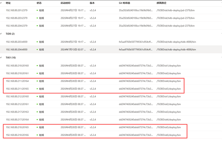Click the 版本 column header
The height and width of the screenshot is (142, 222).
click(92, 3)
